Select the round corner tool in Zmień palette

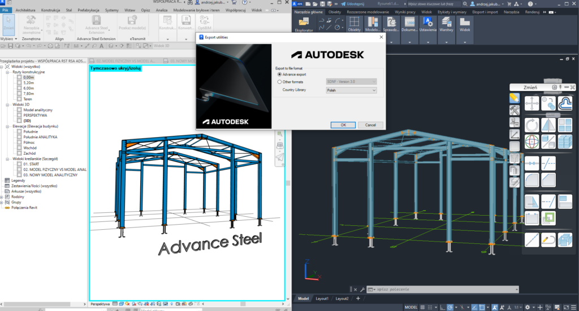pos(532,180)
